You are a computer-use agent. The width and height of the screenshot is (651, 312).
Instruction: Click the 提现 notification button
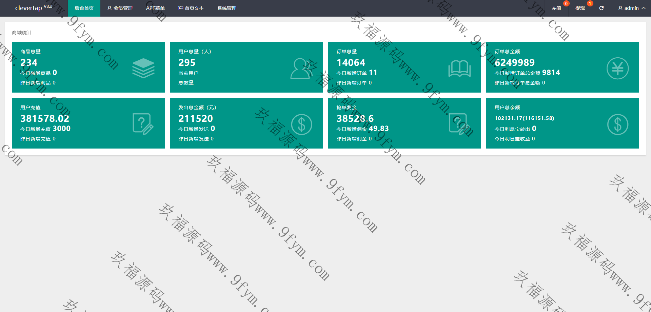[580, 8]
